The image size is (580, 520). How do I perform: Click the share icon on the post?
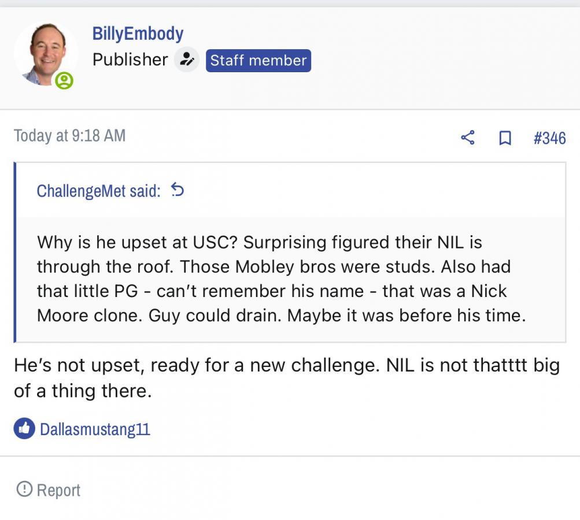tap(467, 138)
